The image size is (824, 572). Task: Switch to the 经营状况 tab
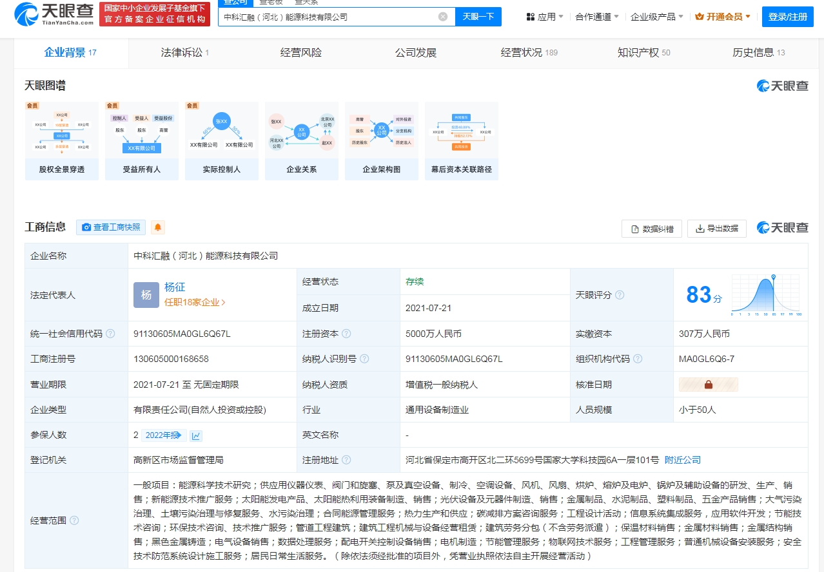point(529,53)
